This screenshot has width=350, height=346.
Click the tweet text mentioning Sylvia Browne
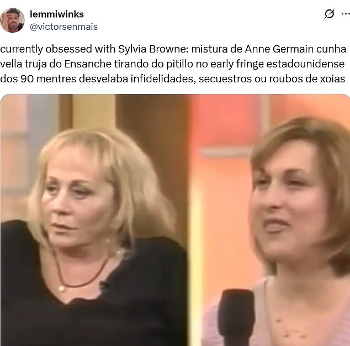coord(173,64)
